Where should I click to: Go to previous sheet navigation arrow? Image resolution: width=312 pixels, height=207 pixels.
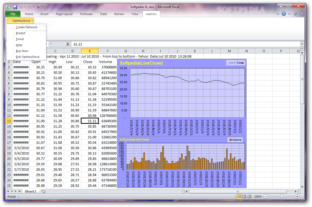12,191
